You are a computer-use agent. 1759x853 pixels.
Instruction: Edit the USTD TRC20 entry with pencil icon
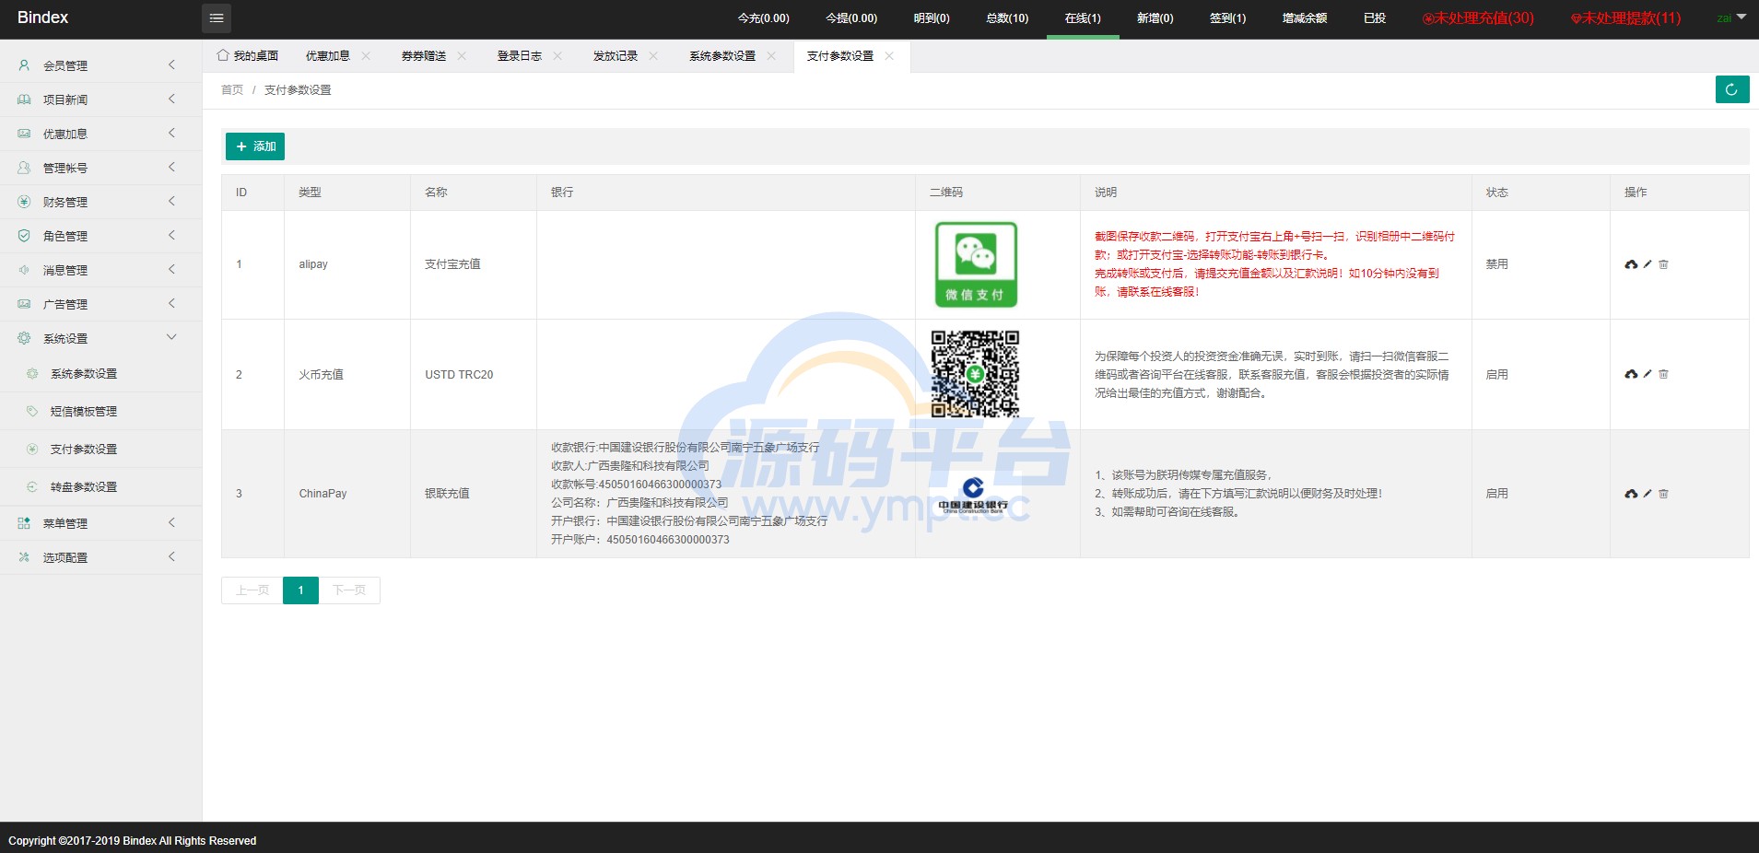coord(1648,374)
